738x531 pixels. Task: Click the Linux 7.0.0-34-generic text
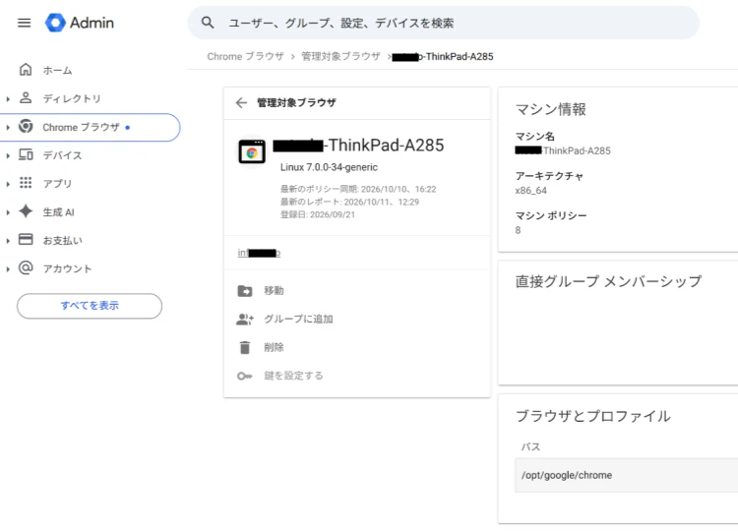329,167
